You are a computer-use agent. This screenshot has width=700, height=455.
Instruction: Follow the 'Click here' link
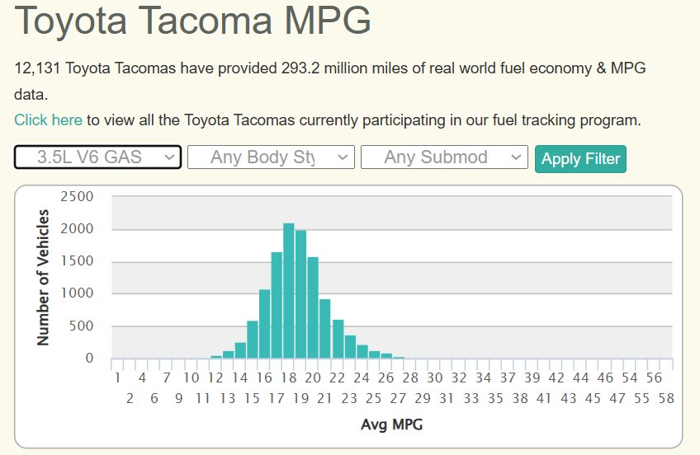pos(48,120)
